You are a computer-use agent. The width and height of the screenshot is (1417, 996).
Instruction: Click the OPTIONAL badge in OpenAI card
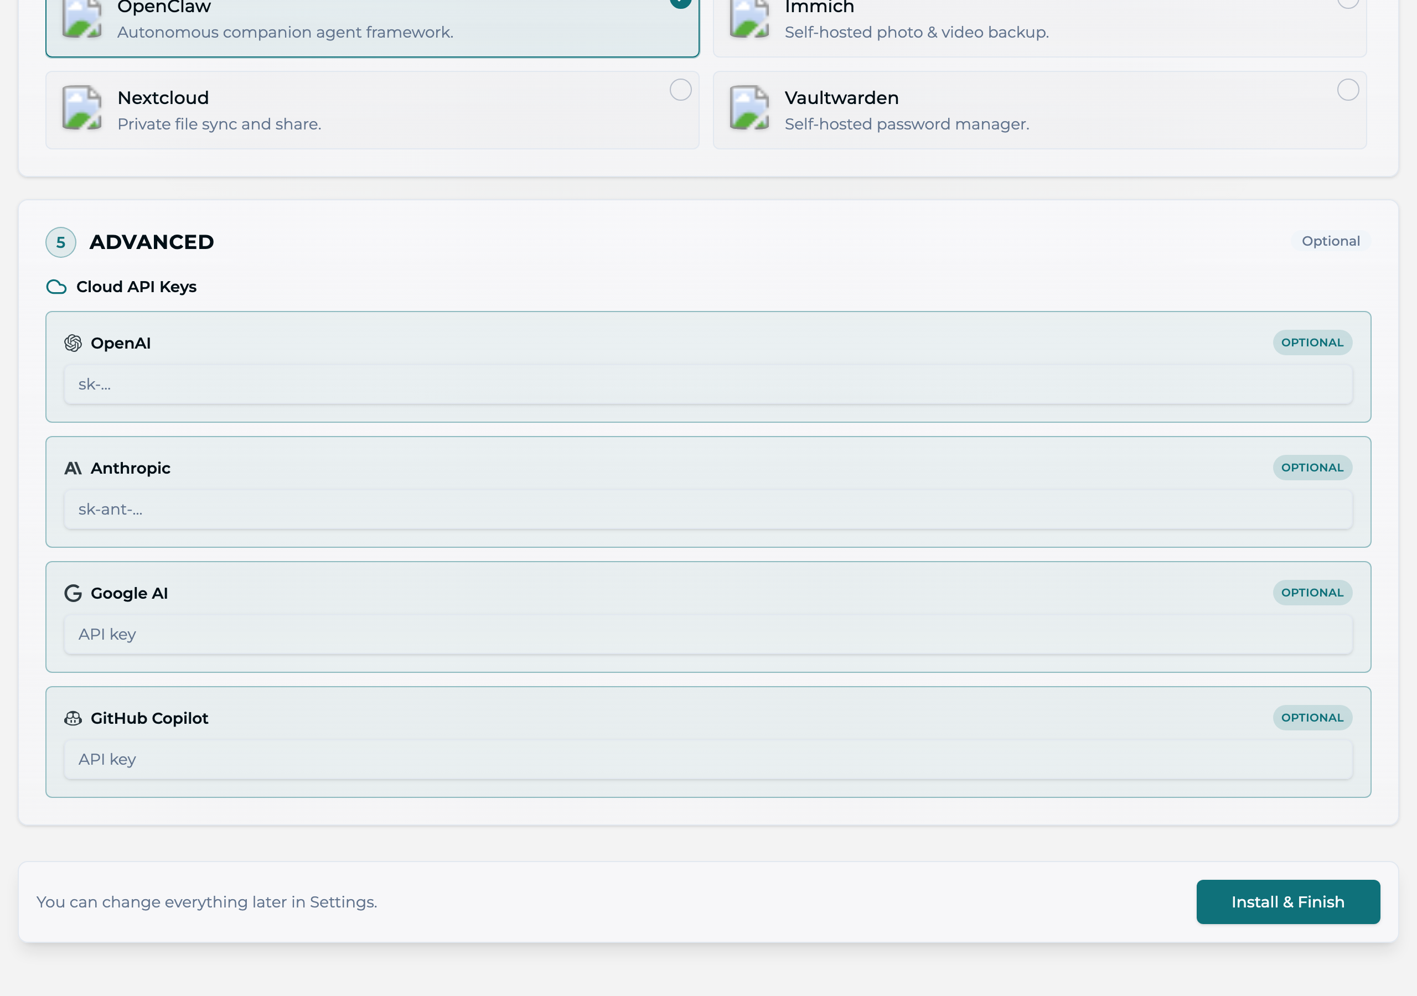pos(1312,343)
